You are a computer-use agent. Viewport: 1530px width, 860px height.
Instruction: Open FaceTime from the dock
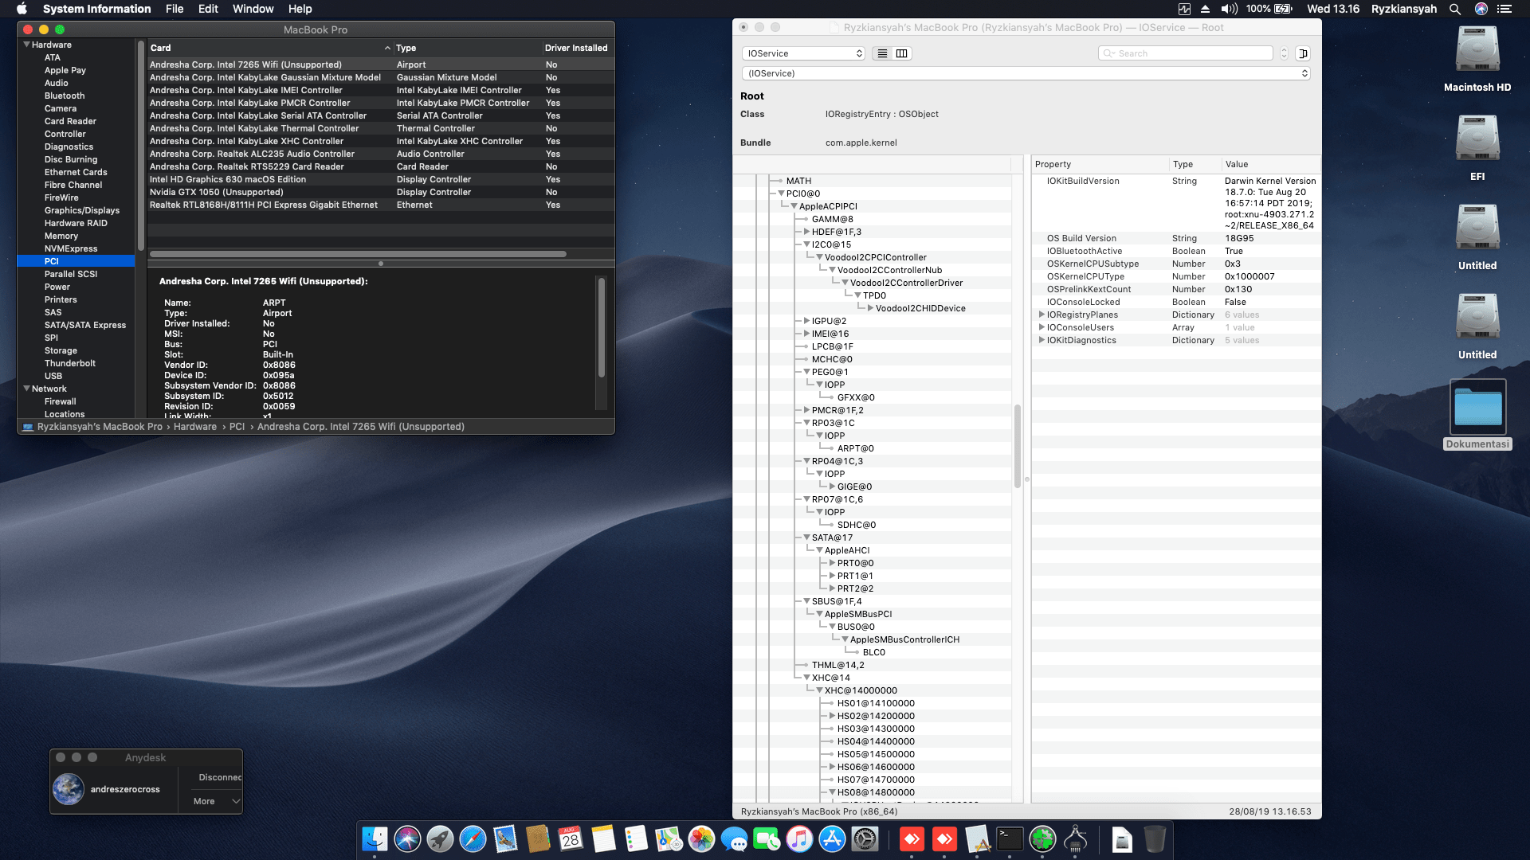click(767, 839)
